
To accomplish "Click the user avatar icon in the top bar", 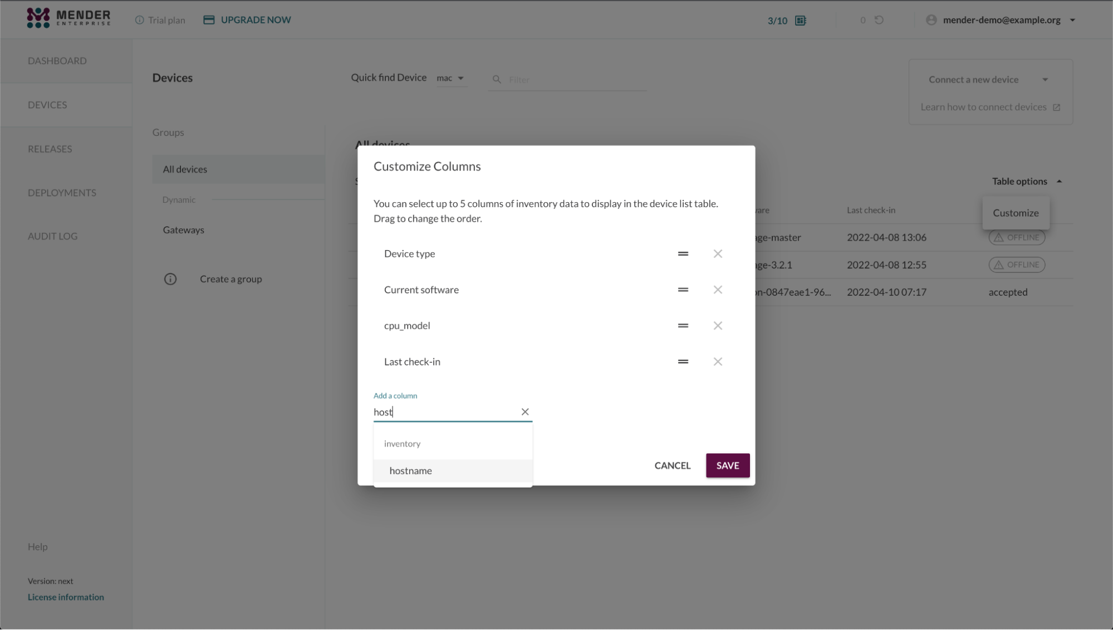I will (930, 20).
